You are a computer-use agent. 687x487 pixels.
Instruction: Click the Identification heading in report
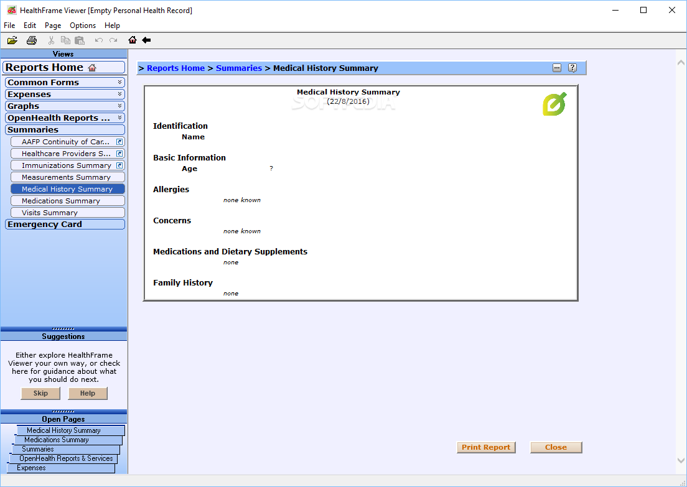pos(180,126)
